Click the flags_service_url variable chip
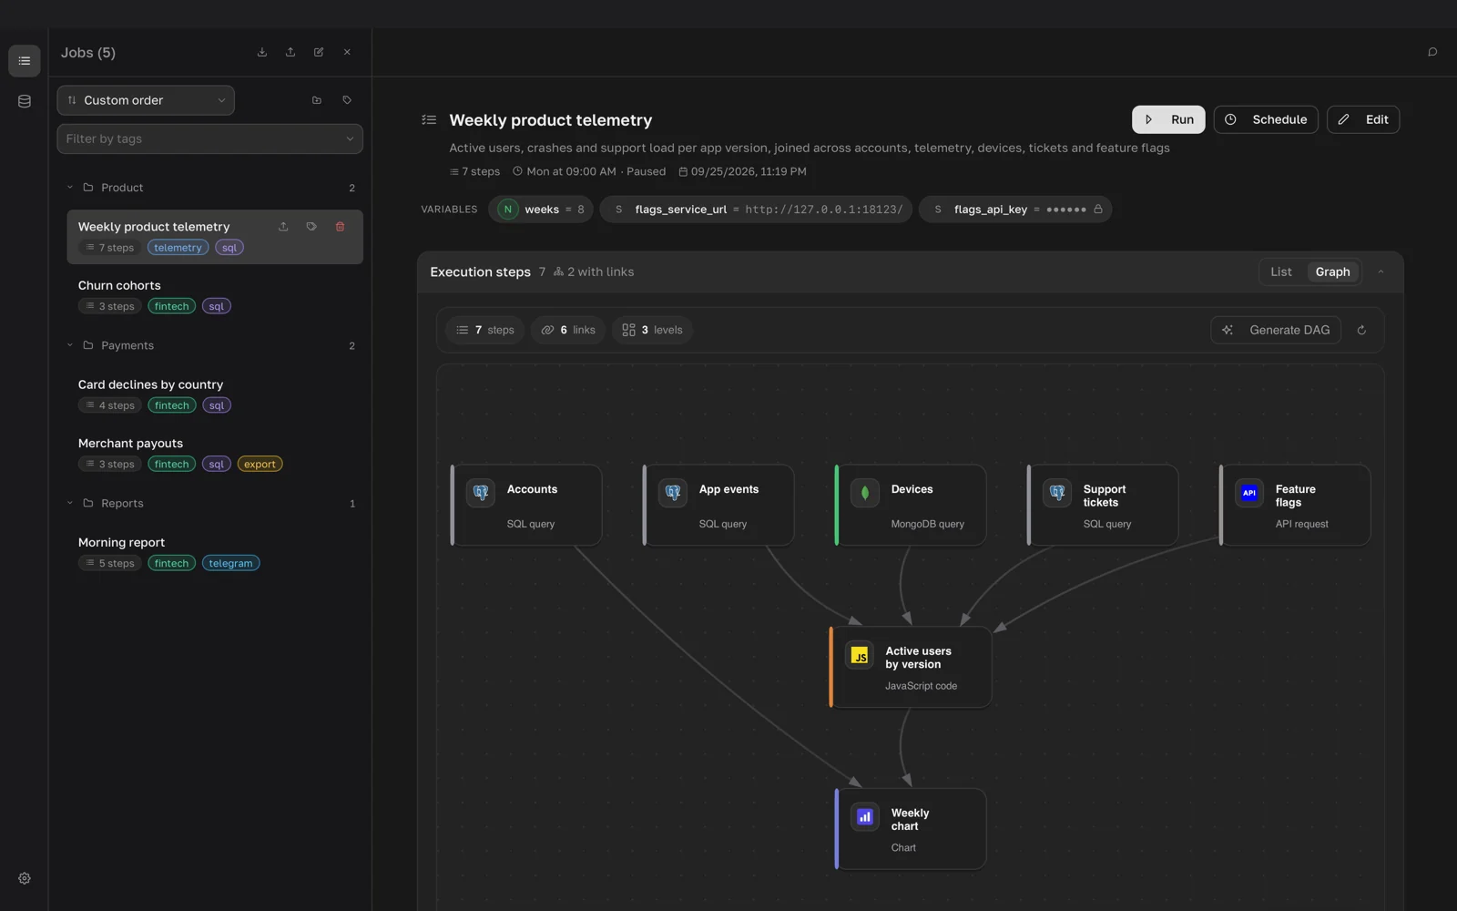The height and width of the screenshot is (911, 1457). [756, 210]
